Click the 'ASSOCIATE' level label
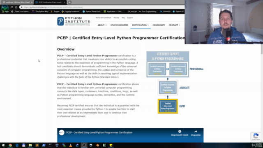This screenshot has height=148, width=263. pos(185,88)
